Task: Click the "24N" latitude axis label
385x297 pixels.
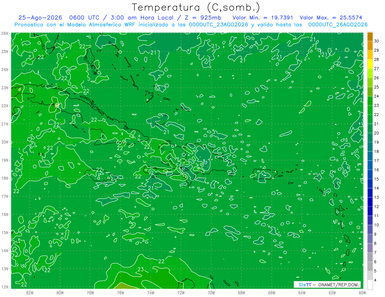Action: pyautogui.click(x=5, y=70)
